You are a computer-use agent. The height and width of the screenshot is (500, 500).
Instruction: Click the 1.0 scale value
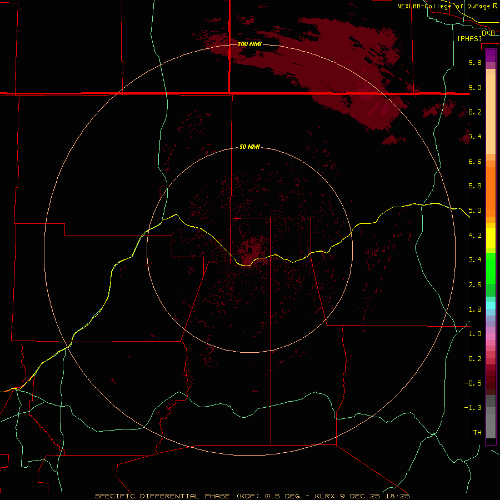pos(475,334)
